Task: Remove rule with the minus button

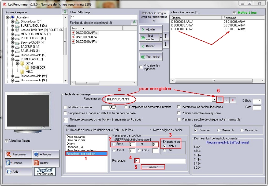Action: (226, 99)
